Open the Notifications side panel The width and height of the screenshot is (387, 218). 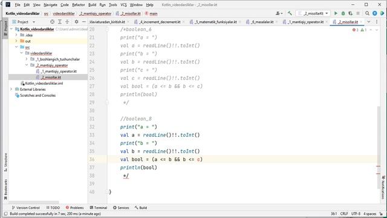click(x=383, y=187)
